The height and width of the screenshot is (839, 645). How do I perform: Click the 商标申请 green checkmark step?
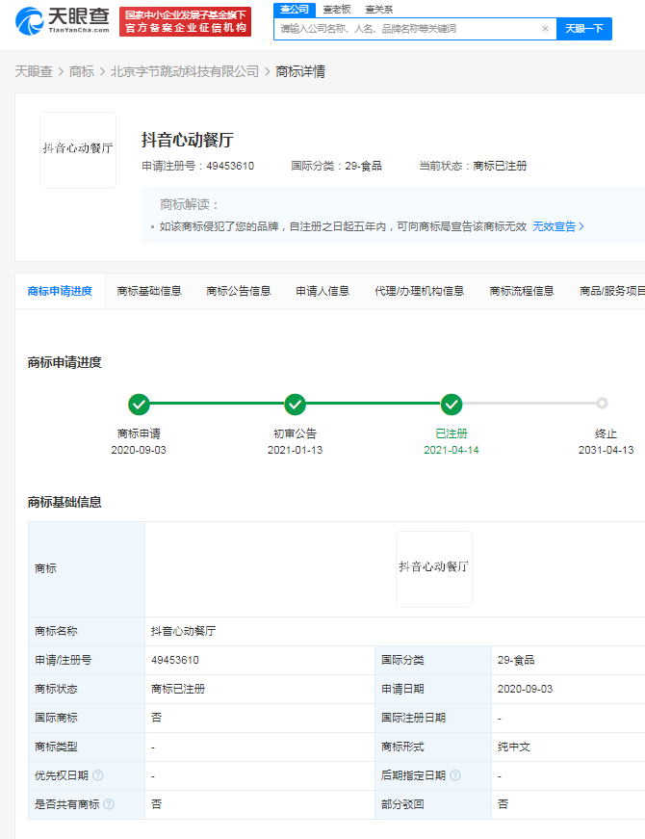click(x=139, y=404)
